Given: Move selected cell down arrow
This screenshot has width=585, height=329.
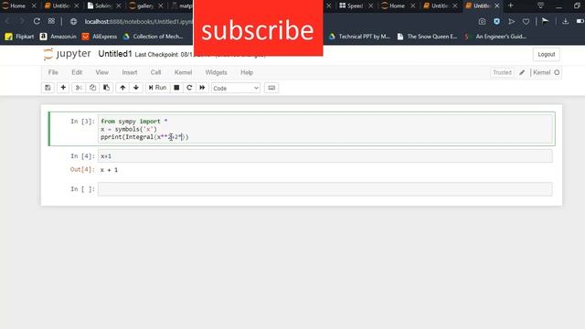Looking at the screenshot, I should coord(136,88).
